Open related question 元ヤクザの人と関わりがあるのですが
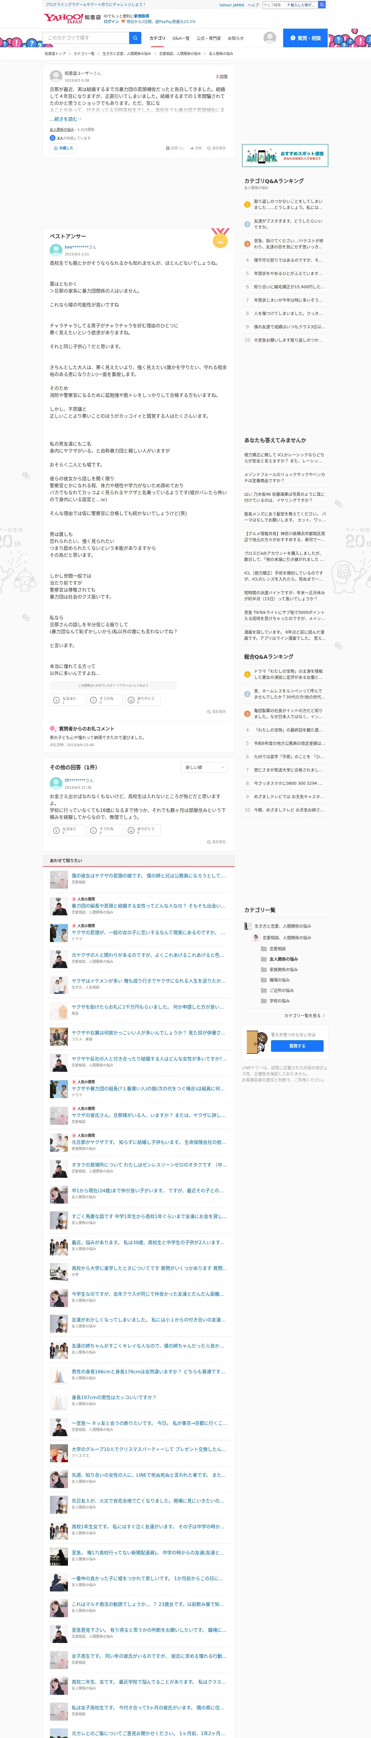Viewport: 371px width, 1738px height. point(148,955)
